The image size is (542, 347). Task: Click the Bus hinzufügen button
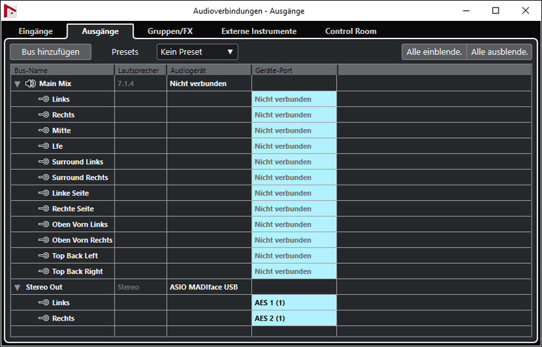(x=51, y=52)
